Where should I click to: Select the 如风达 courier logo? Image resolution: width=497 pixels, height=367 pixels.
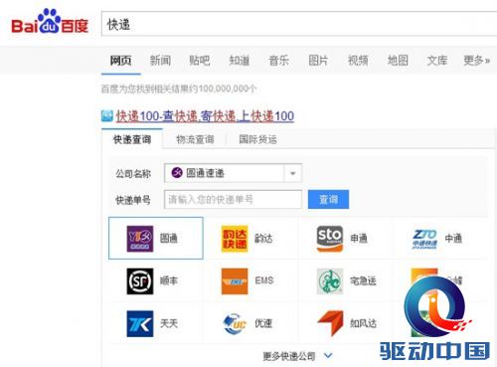click(330, 323)
